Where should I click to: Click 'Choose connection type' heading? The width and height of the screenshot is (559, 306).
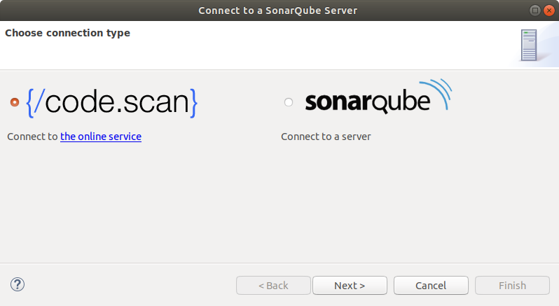pyautogui.click(x=67, y=33)
